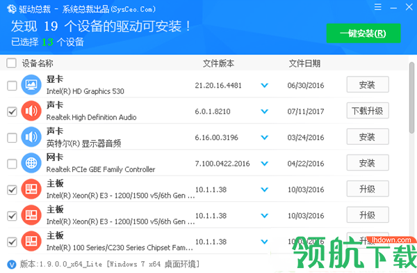Expand version dropdown next to 7.100.0422.2016
This screenshot has width=417, height=273.
(x=264, y=164)
